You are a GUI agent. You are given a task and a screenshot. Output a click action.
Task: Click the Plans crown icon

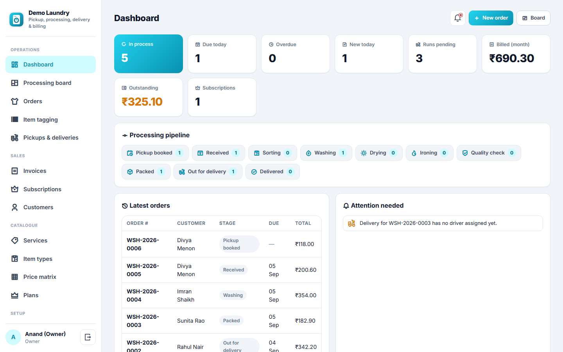coord(15,295)
